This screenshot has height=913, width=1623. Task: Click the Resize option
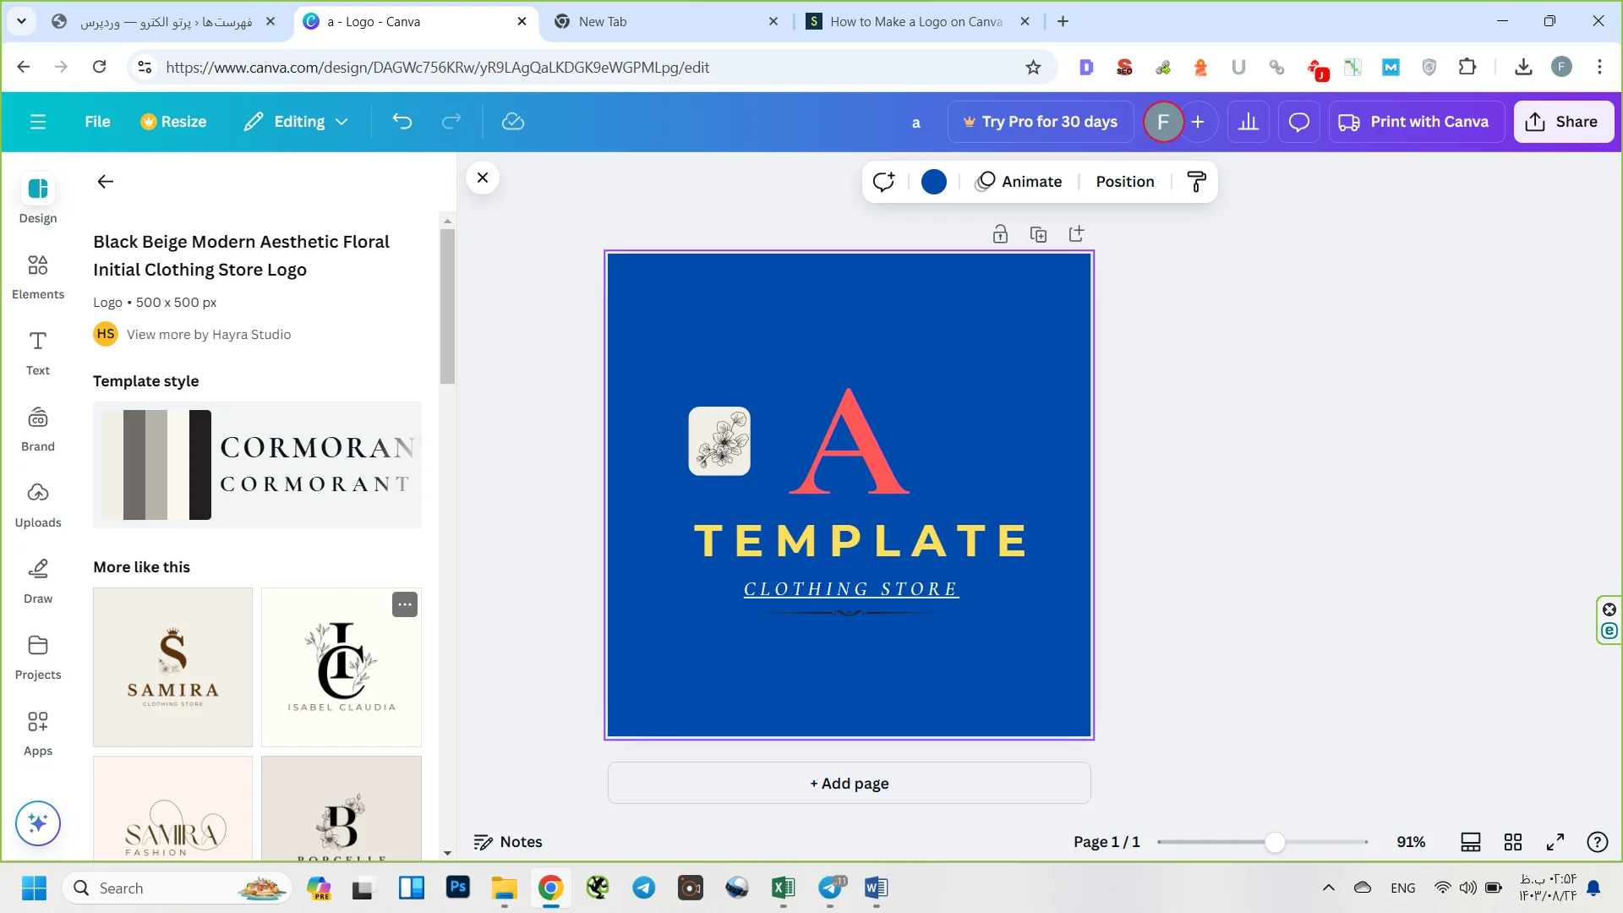click(173, 122)
